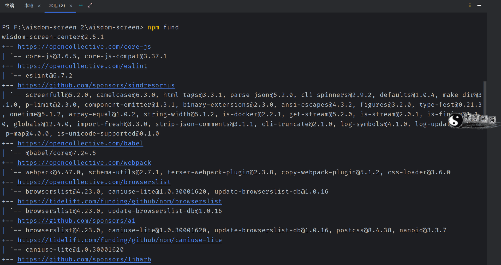Open the tidelift funding browserslist link
Screen dimensions: 501x265
(x=120, y=201)
